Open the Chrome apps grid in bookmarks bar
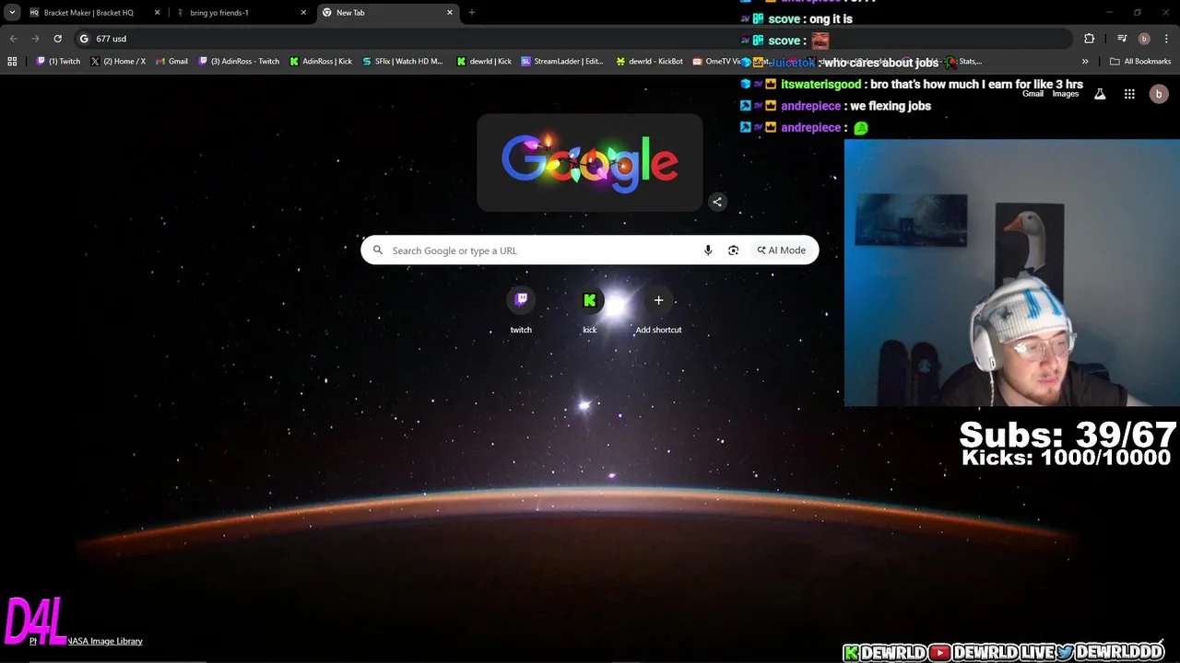This screenshot has width=1180, height=663. point(12,62)
